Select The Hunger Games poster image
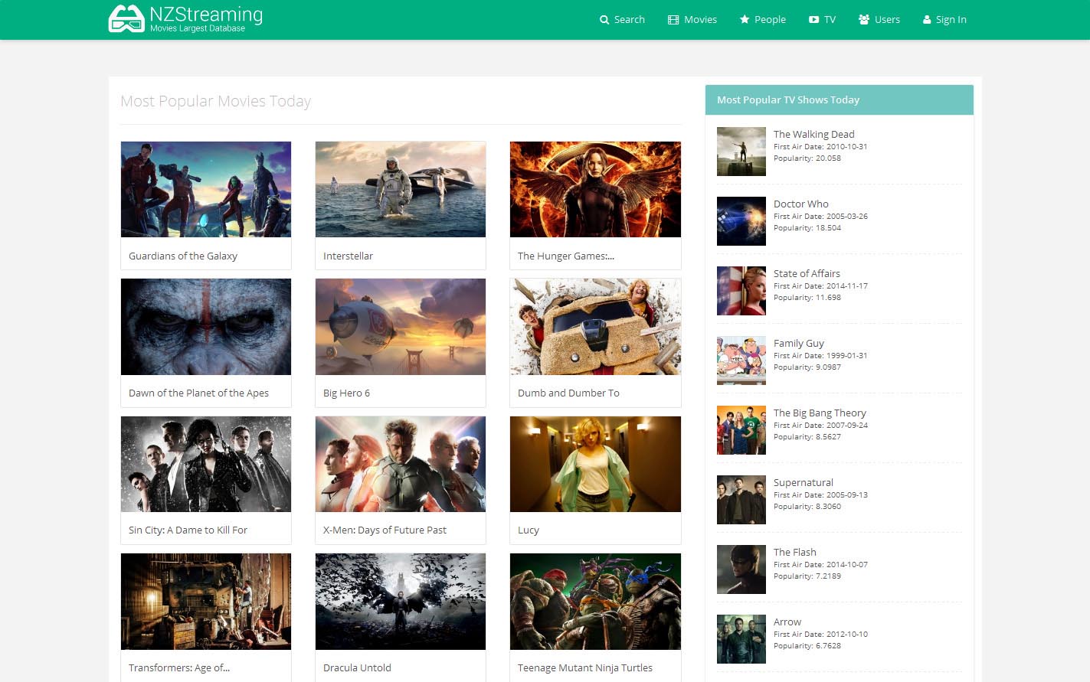 tap(595, 189)
